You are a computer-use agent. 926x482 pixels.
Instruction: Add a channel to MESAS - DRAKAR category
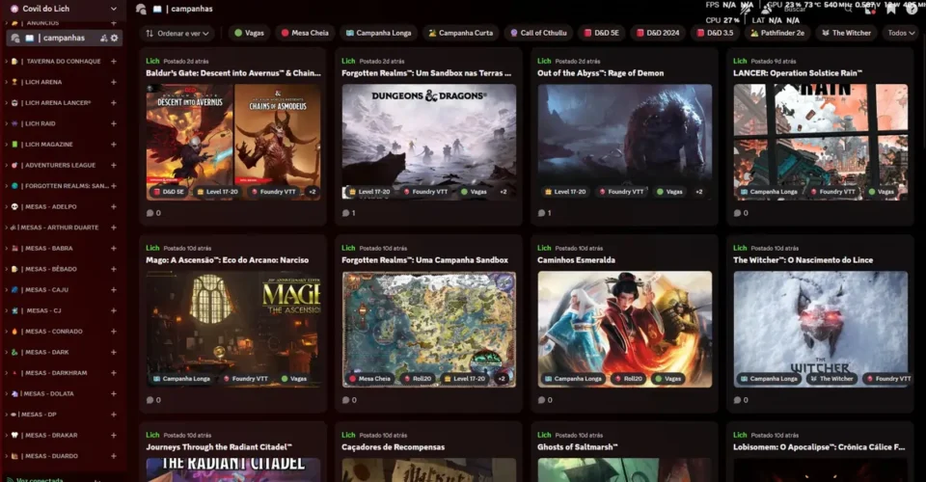(114, 436)
